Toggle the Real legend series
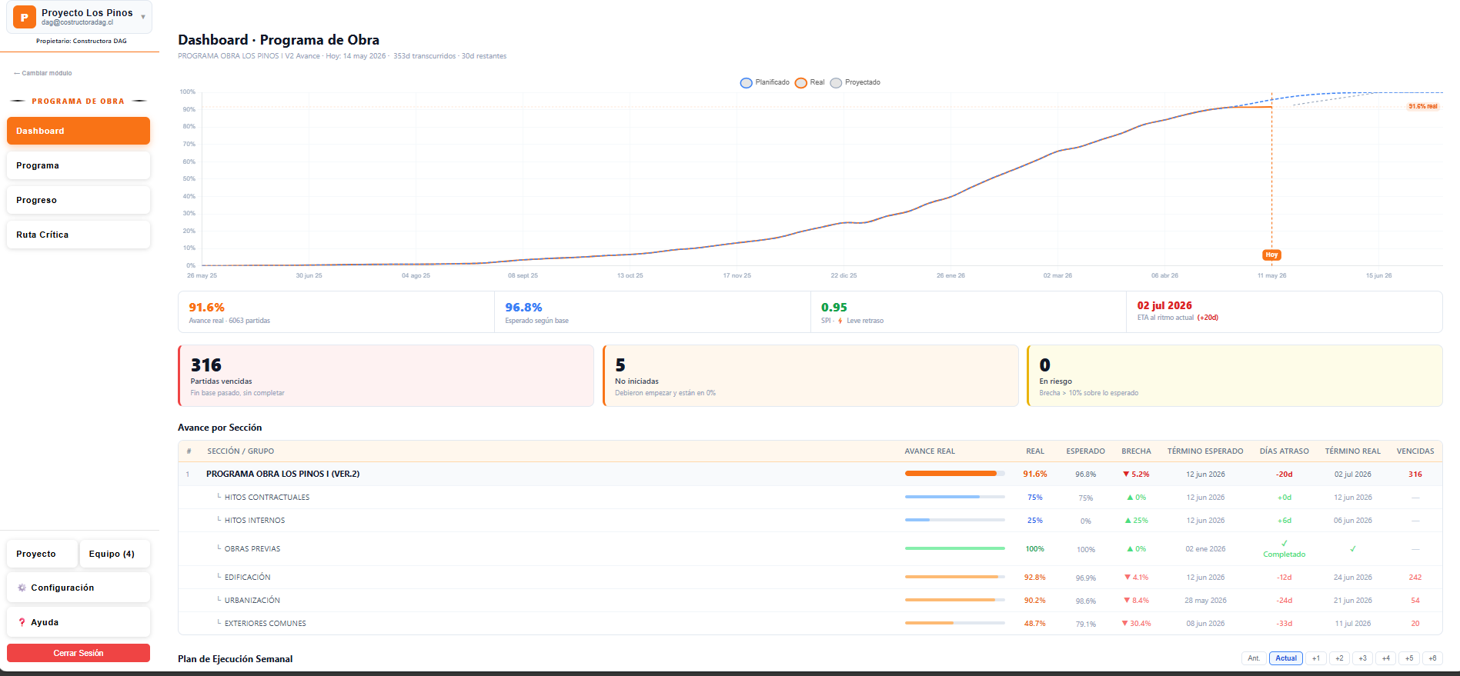Image resolution: width=1460 pixels, height=676 pixels. tap(810, 82)
